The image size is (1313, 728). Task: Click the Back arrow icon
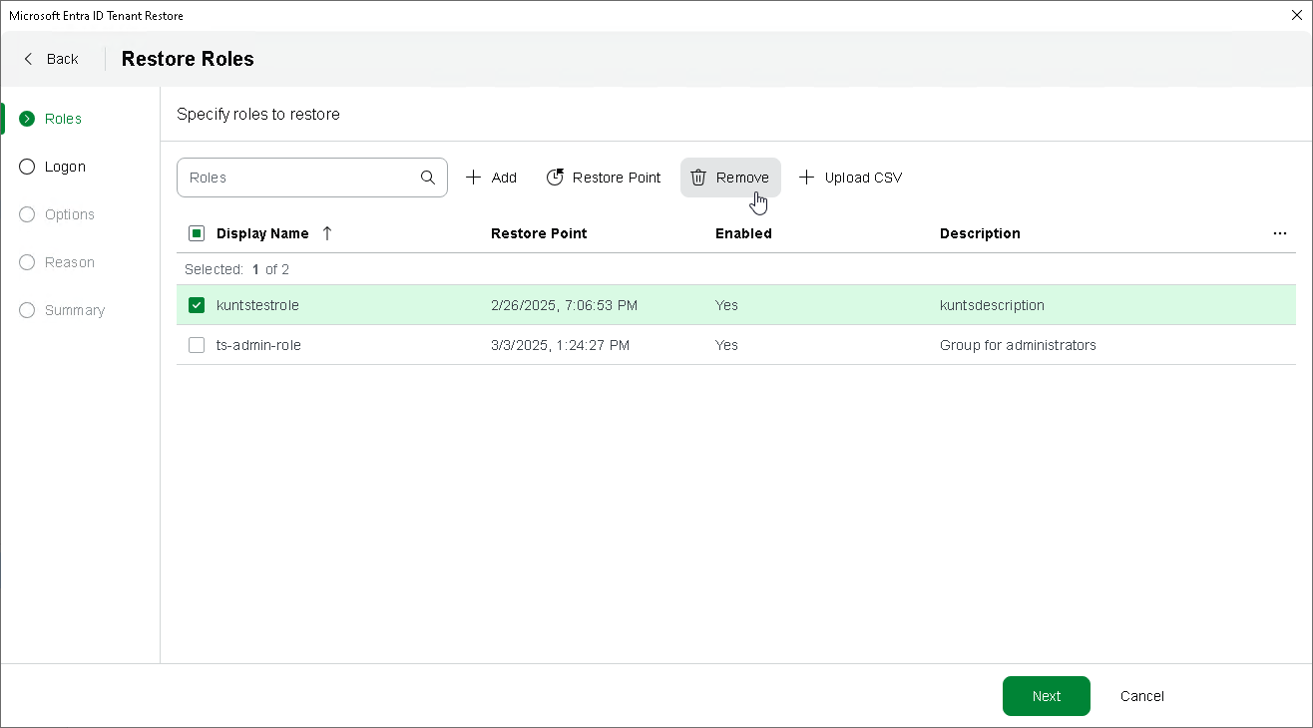tap(28, 59)
